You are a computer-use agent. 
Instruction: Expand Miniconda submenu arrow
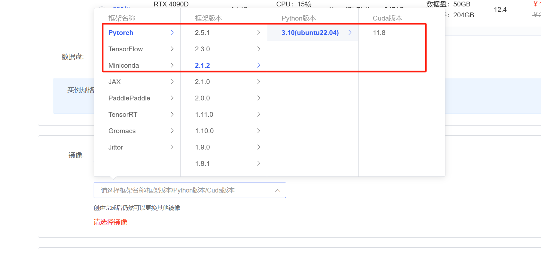pyautogui.click(x=172, y=65)
